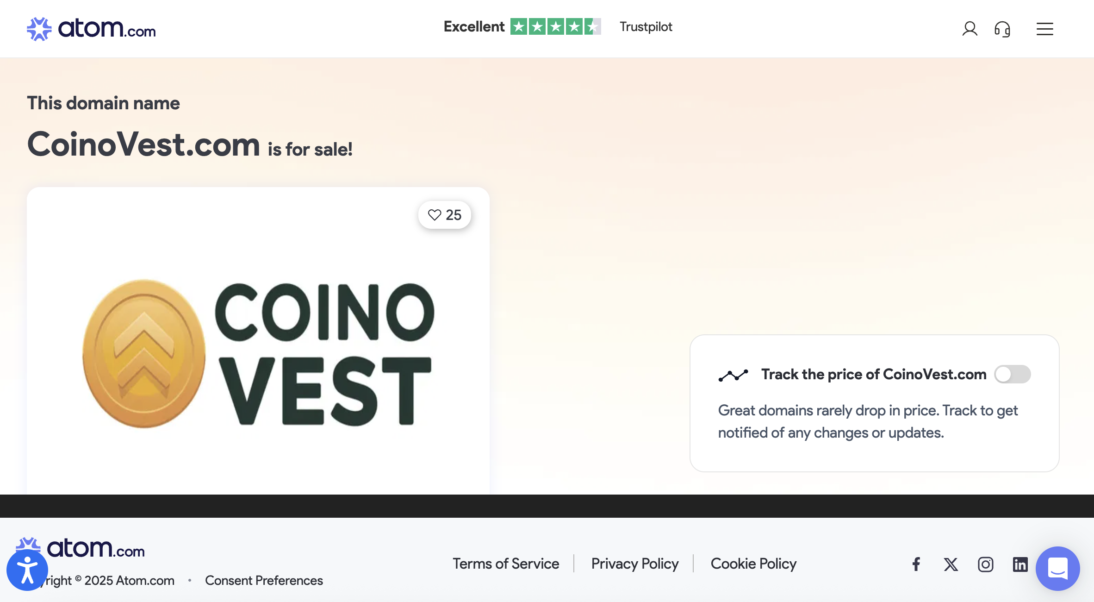
Task: View the Cookie Policy
Action: (753, 564)
